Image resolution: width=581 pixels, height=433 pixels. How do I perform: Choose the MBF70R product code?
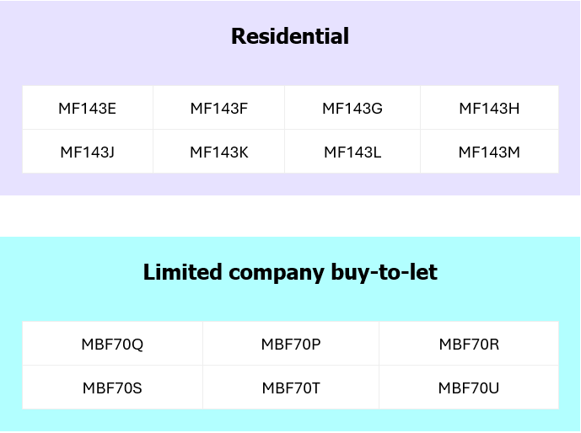pos(469,344)
